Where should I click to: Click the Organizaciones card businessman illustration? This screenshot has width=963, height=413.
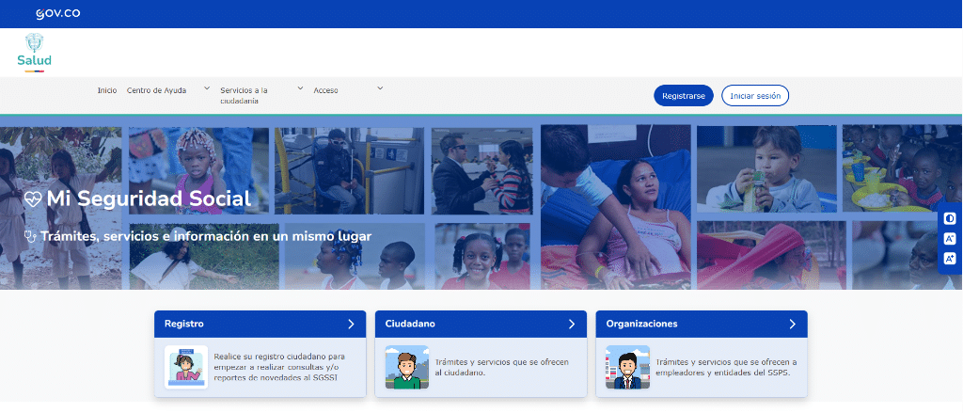pos(627,367)
